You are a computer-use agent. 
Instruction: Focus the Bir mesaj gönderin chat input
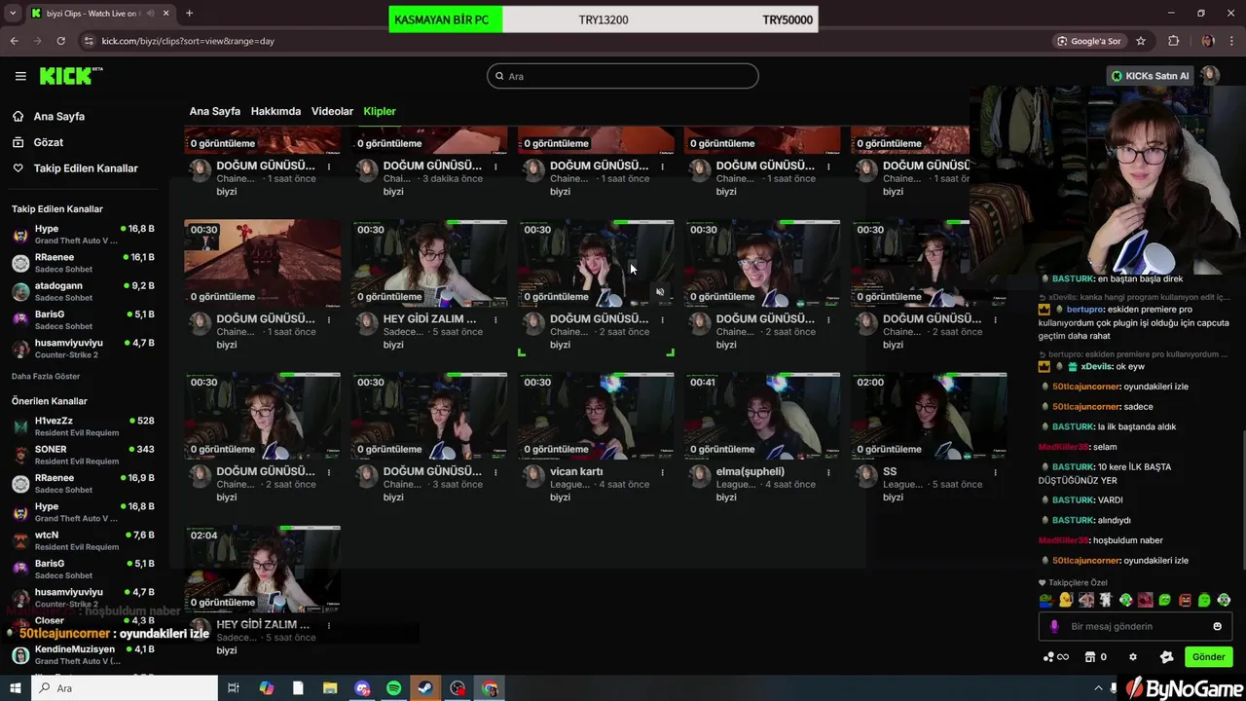(1137, 626)
